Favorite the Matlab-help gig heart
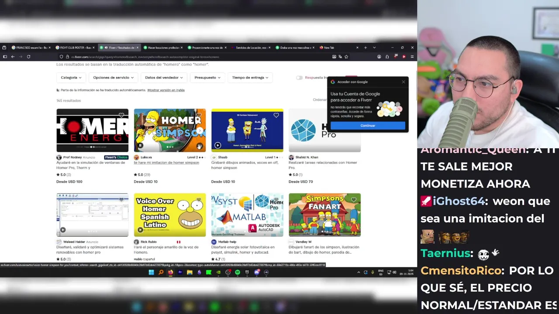Screen dimensions: 559x314 point(276,200)
